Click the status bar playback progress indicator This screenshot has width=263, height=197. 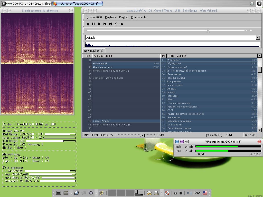[x=136, y=135]
